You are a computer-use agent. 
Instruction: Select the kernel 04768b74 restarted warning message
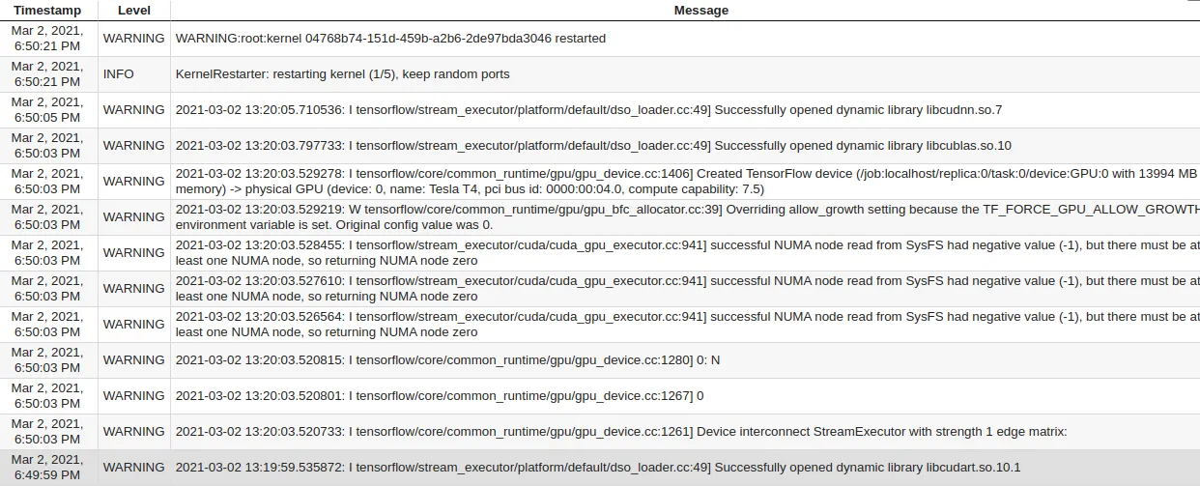390,39
